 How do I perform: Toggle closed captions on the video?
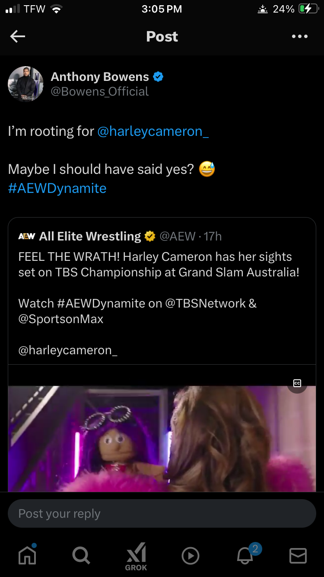[x=297, y=383]
